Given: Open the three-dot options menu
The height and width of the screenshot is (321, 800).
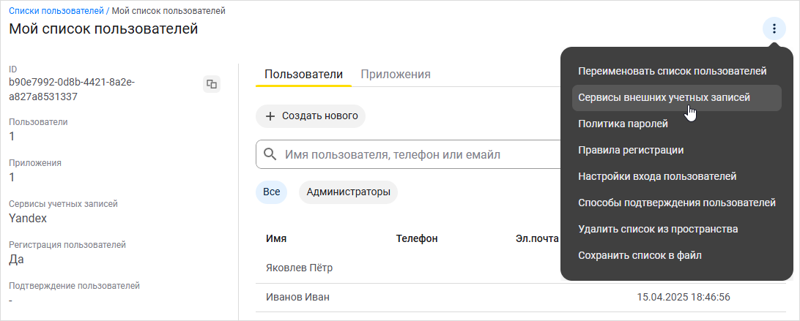Looking at the screenshot, I should [x=774, y=29].
